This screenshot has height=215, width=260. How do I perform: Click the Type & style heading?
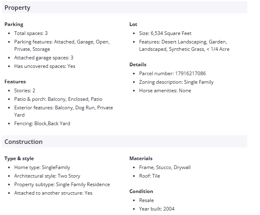point(19,159)
